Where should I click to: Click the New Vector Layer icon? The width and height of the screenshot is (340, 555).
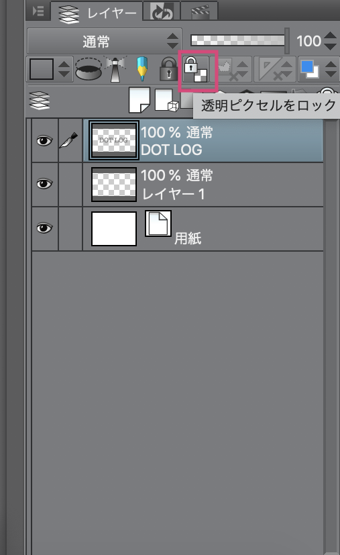point(166,100)
